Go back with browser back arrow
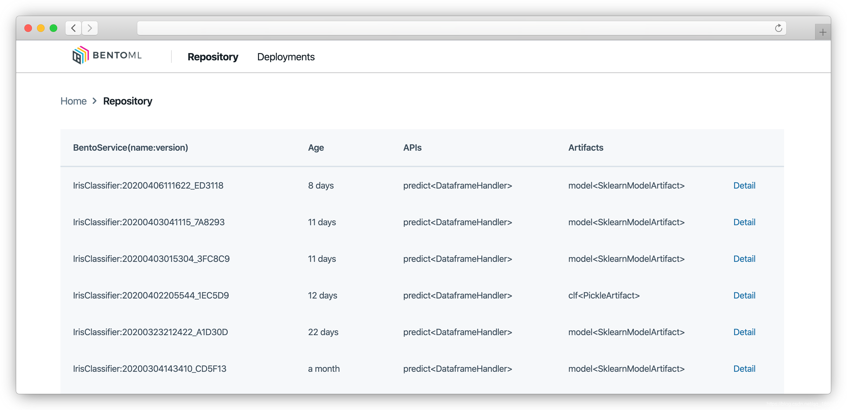Viewport: 847px width, 410px height. (74, 28)
